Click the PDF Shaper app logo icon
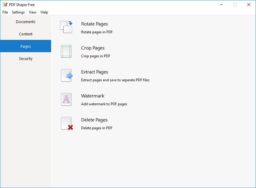 tap(5, 4)
